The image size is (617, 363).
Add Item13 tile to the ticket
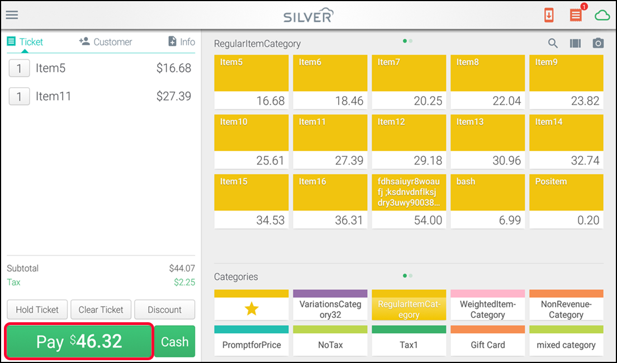tap(487, 142)
